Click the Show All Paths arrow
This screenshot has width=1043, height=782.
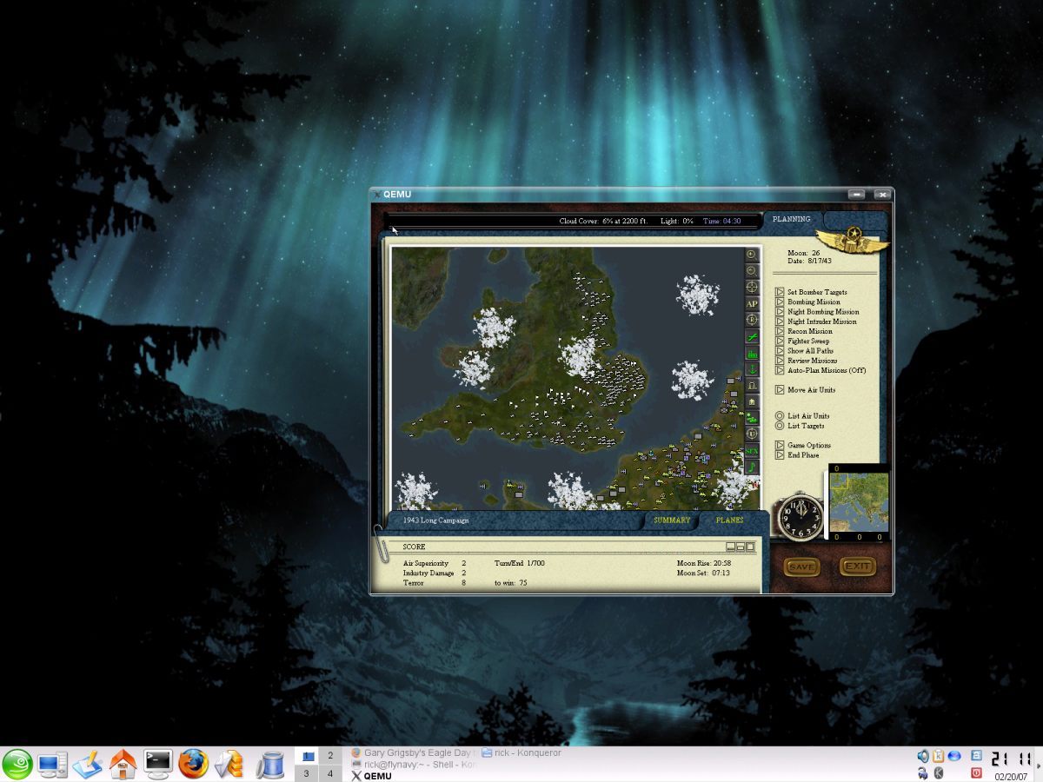tap(780, 350)
